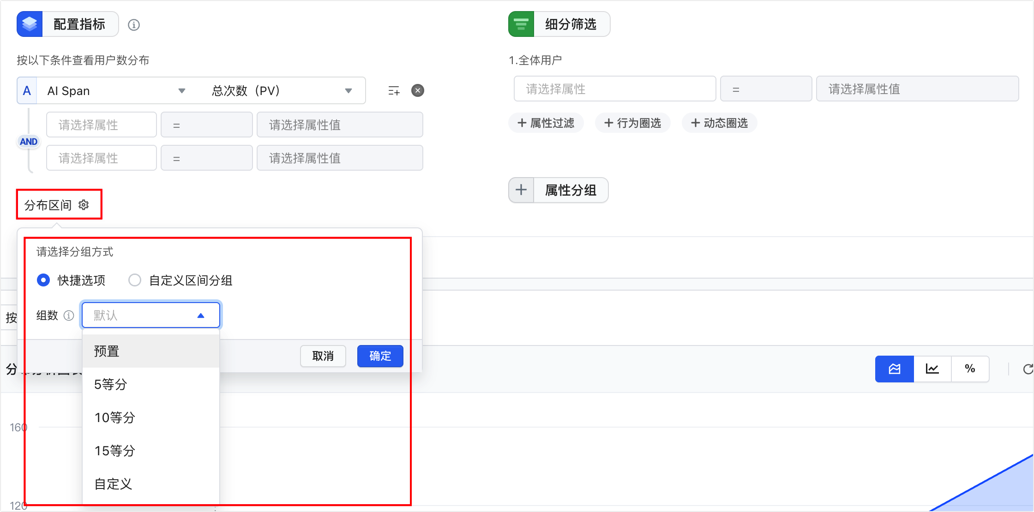Select 自定义区间分组 radio button
1034x512 pixels.
tap(135, 280)
